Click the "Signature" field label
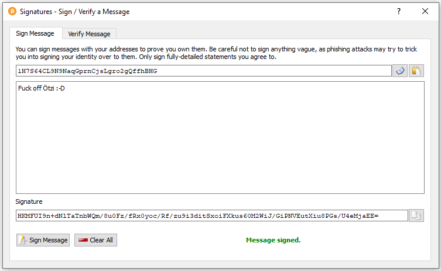 (29, 201)
